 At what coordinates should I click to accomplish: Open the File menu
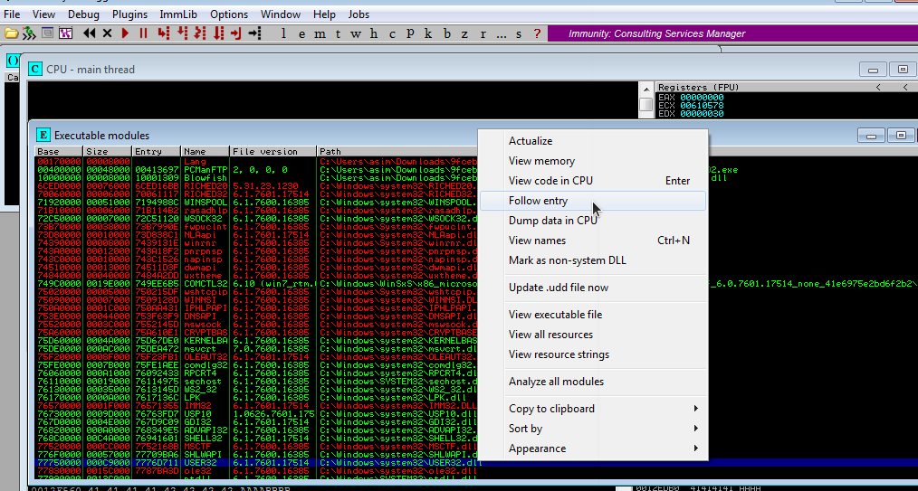pyautogui.click(x=12, y=14)
